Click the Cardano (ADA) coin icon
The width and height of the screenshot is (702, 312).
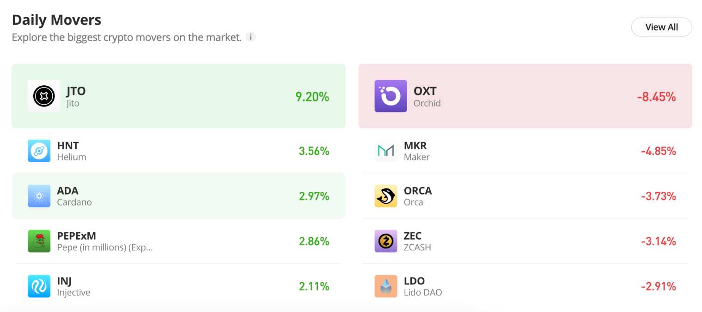(x=39, y=196)
